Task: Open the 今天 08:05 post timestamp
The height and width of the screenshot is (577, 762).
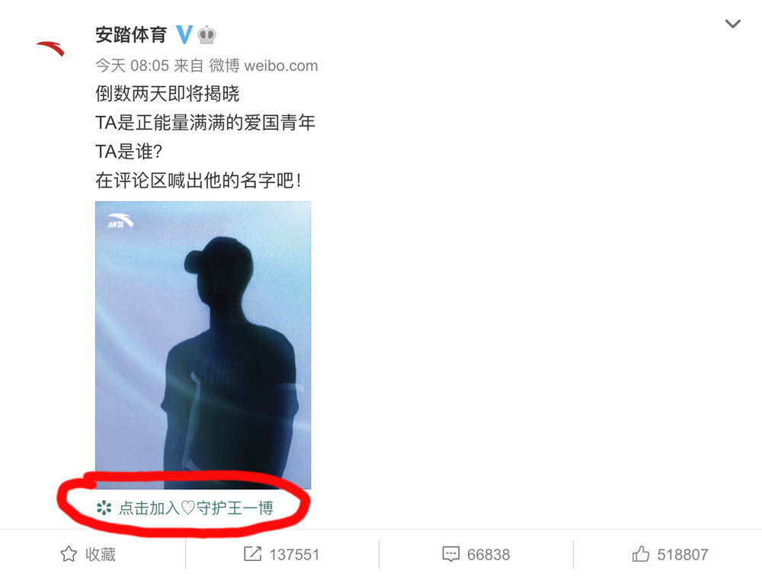Action: click(x=132, y=66)
